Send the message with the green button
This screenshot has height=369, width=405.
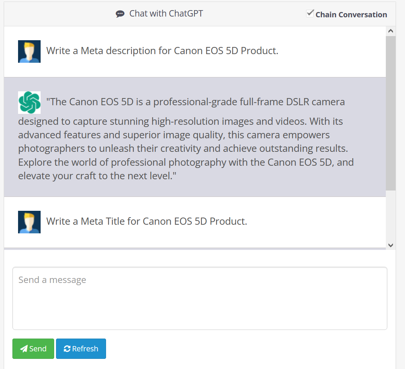[x=33, y=349]
